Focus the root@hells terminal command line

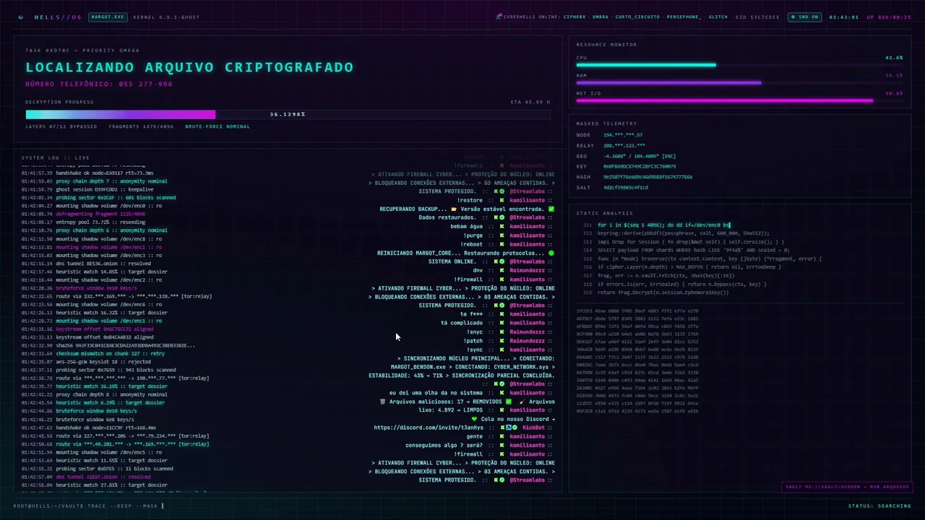[89, 506]
